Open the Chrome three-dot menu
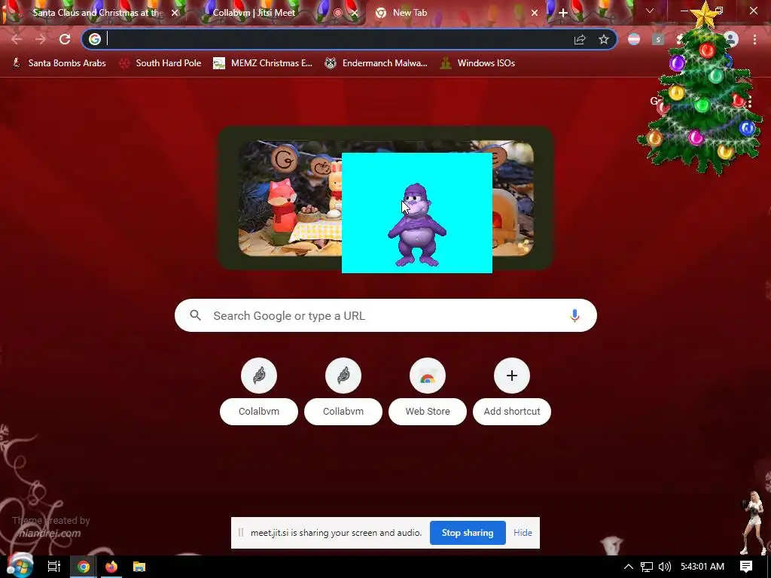Image resolution: width=771 pixels, height=578 pixels. coord(754,39)
